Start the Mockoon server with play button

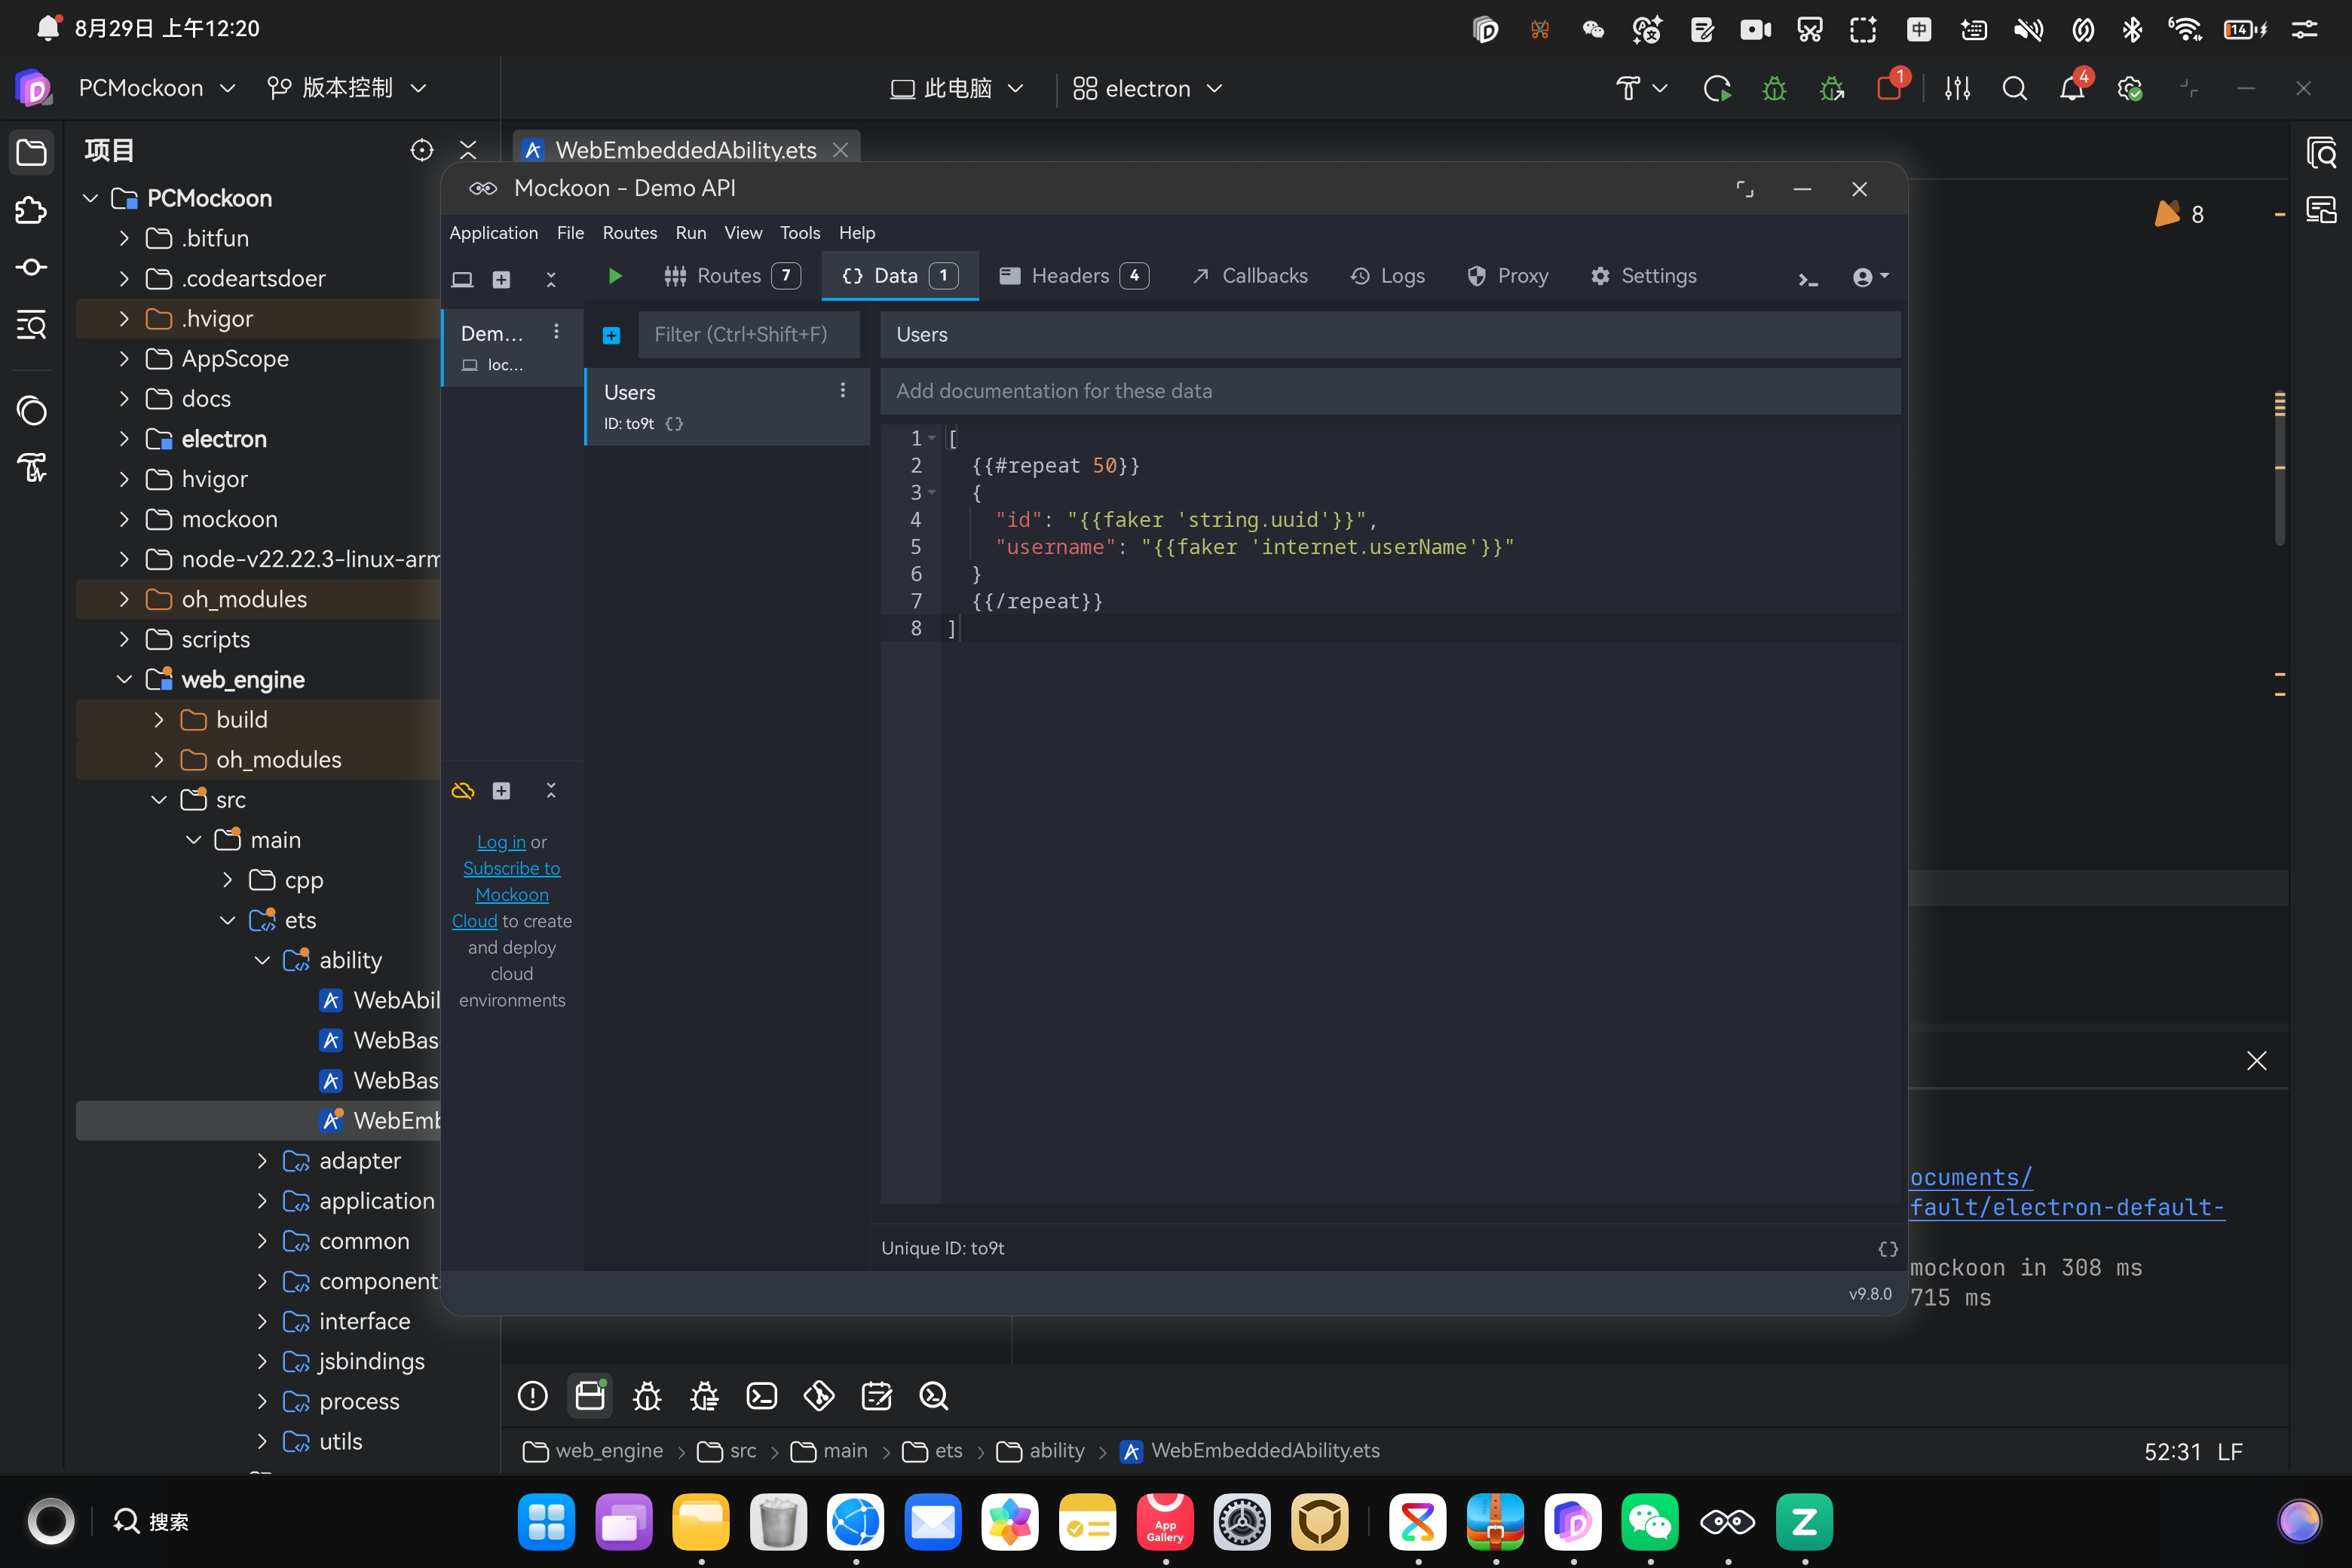(615, 276)
